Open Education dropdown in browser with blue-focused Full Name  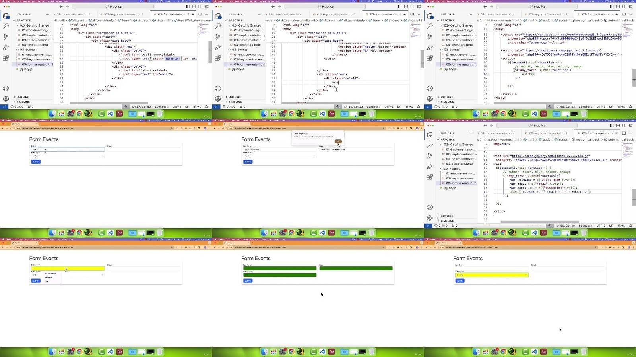68,156
